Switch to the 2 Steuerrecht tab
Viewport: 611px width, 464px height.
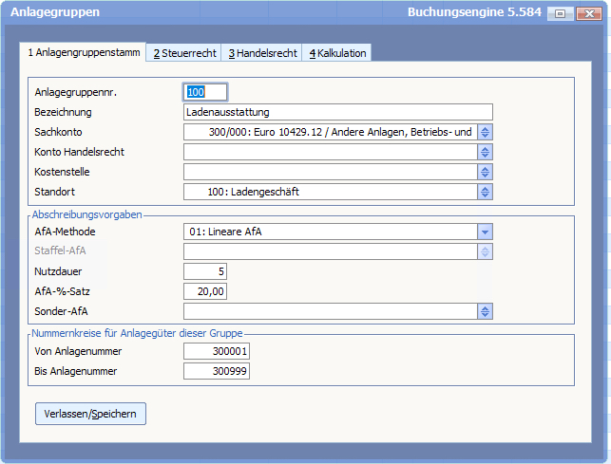pos(184,53)
